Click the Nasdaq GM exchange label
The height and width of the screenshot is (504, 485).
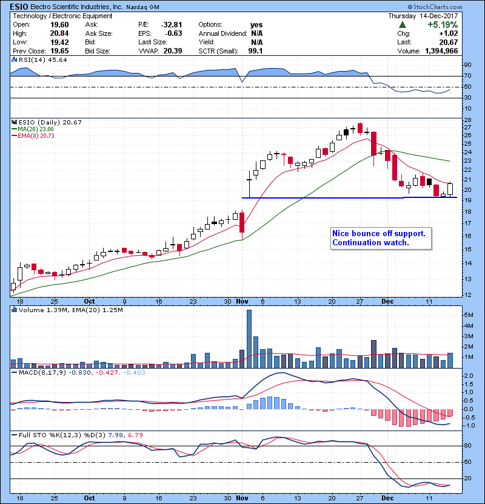[142, 7]
